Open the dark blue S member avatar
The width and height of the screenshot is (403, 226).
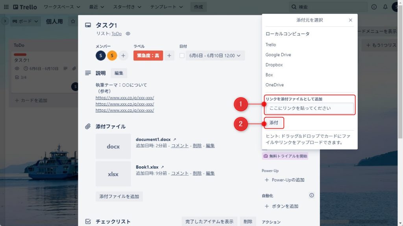pyautogui.click(x=100, y=55)
